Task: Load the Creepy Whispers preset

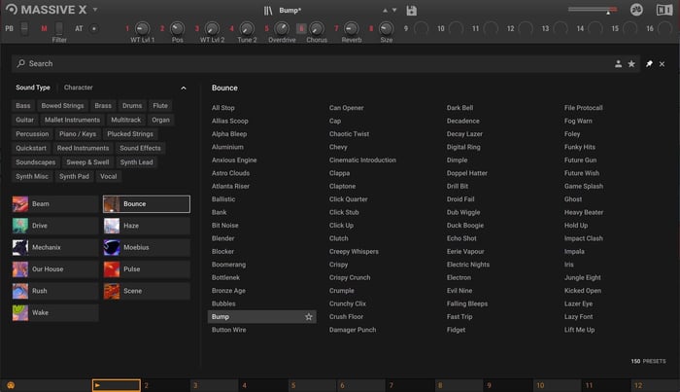Action: coord(354,251)
